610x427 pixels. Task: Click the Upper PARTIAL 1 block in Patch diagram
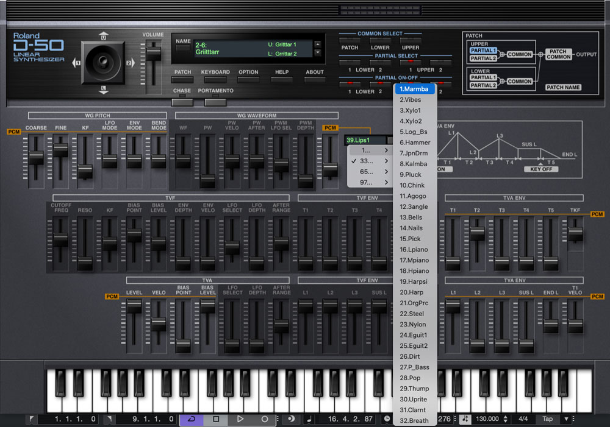coord(483,51)
